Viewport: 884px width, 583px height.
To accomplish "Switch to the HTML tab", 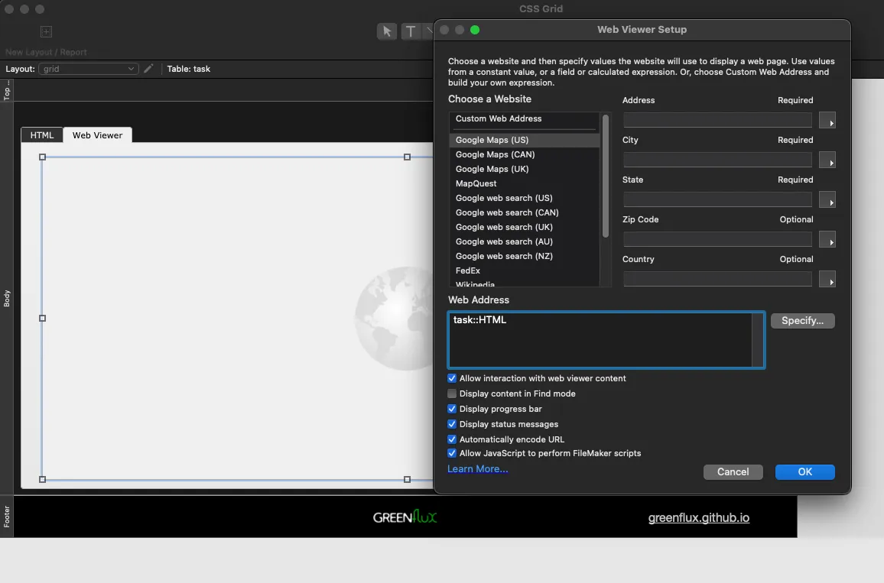I will click(42, 135).
